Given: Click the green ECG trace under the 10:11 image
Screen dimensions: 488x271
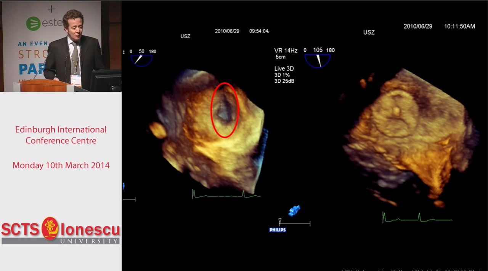Looking at the screenshot, I should click(417, 218).
